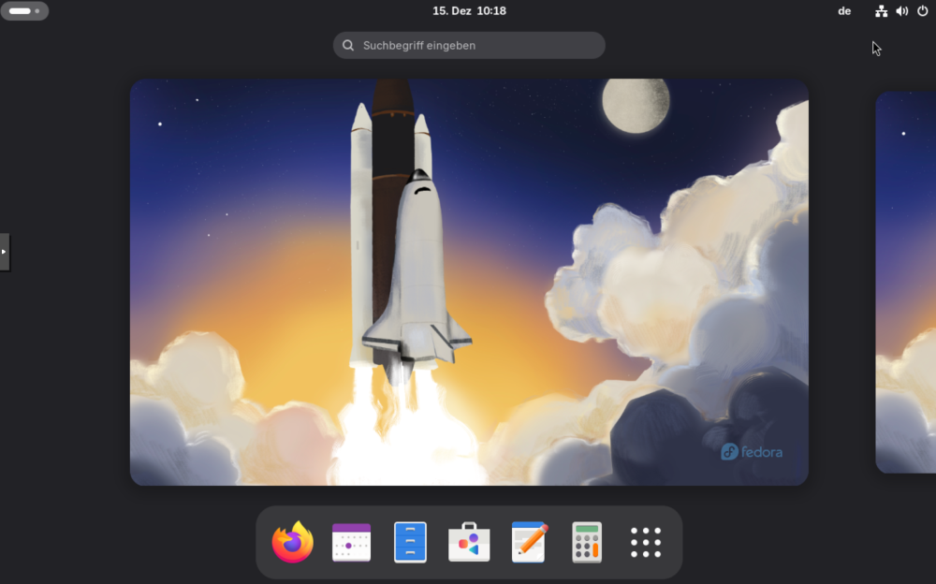This screenshot has width=936, height=584.
Task: Open Firefox from the dock
Action: [x=291, y=542]
